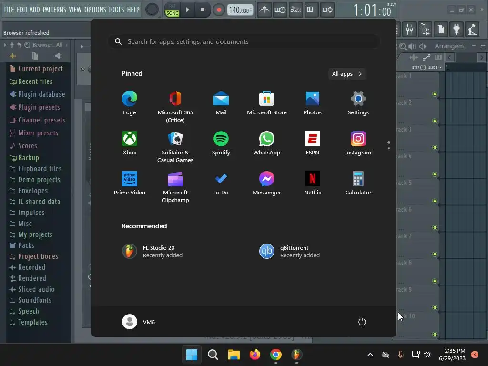Mute Track 3 using its green light
488x366 pixels.
click(x=435, y=148)
